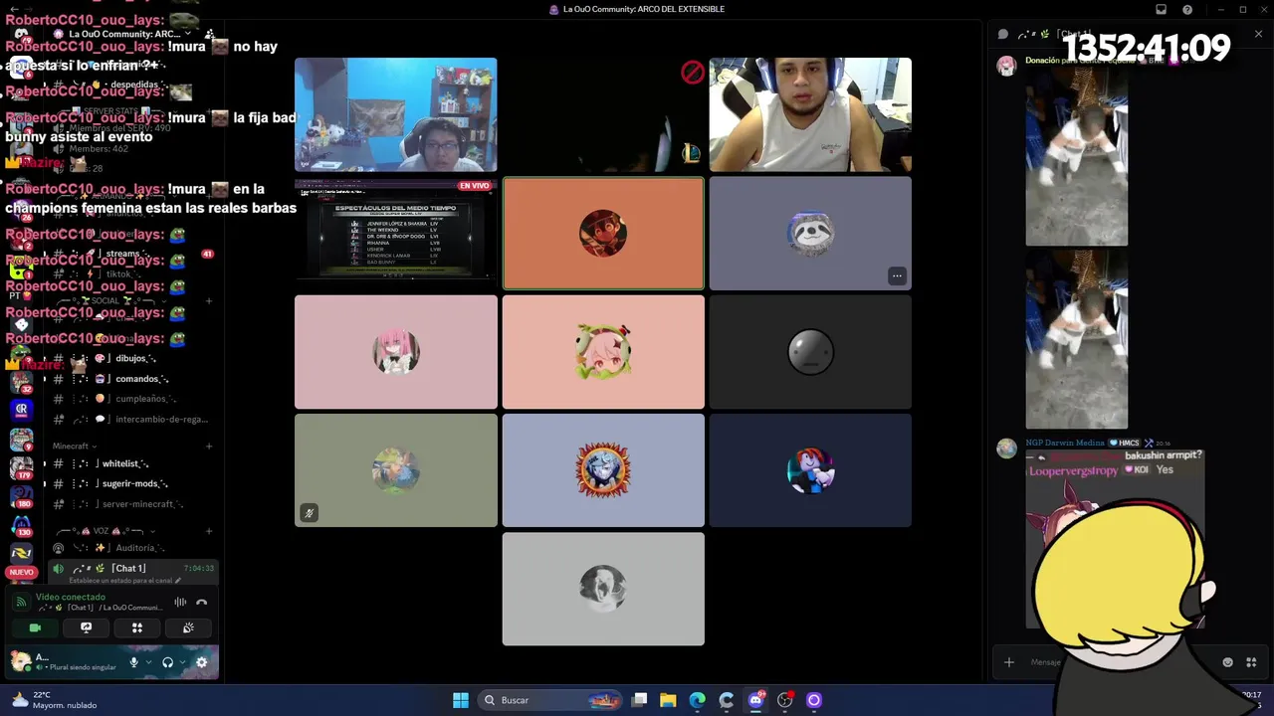Image resolution: width=1274 pixels, height=716 pixels.
Task: Start screen share from voice panel
Action: click(87, 627)
